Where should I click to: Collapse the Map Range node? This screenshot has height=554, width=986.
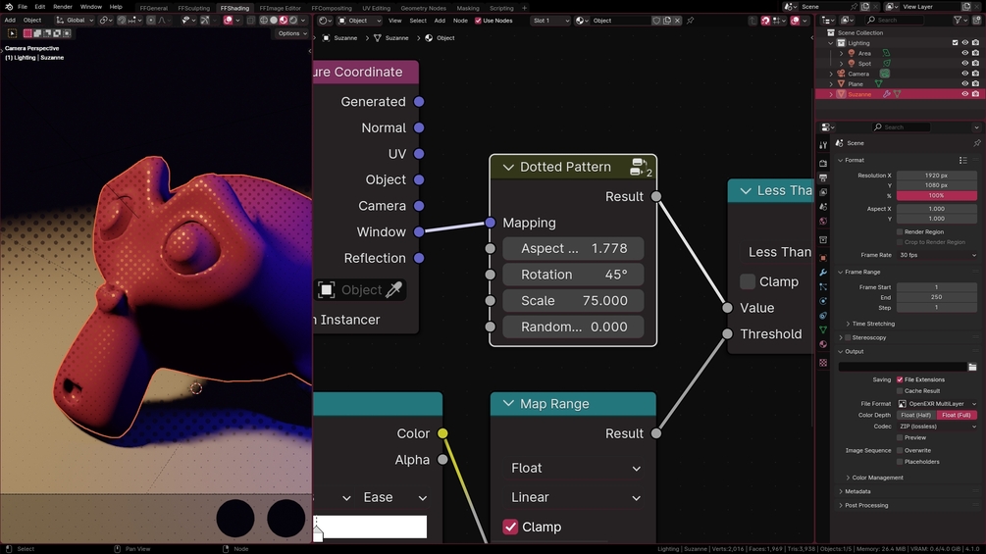tap(508, 403)
